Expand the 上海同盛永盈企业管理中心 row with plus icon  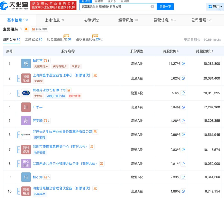[x=19, y=78]
